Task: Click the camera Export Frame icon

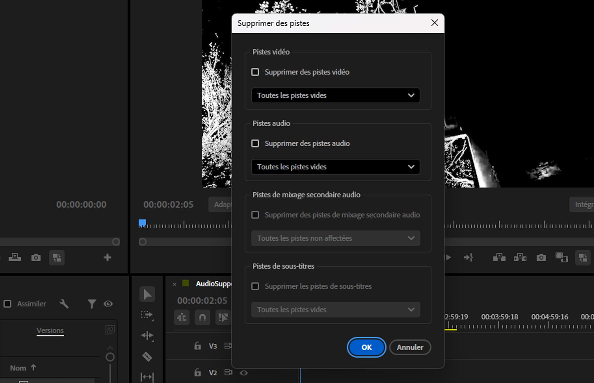Action: click(x=36, y=258)
